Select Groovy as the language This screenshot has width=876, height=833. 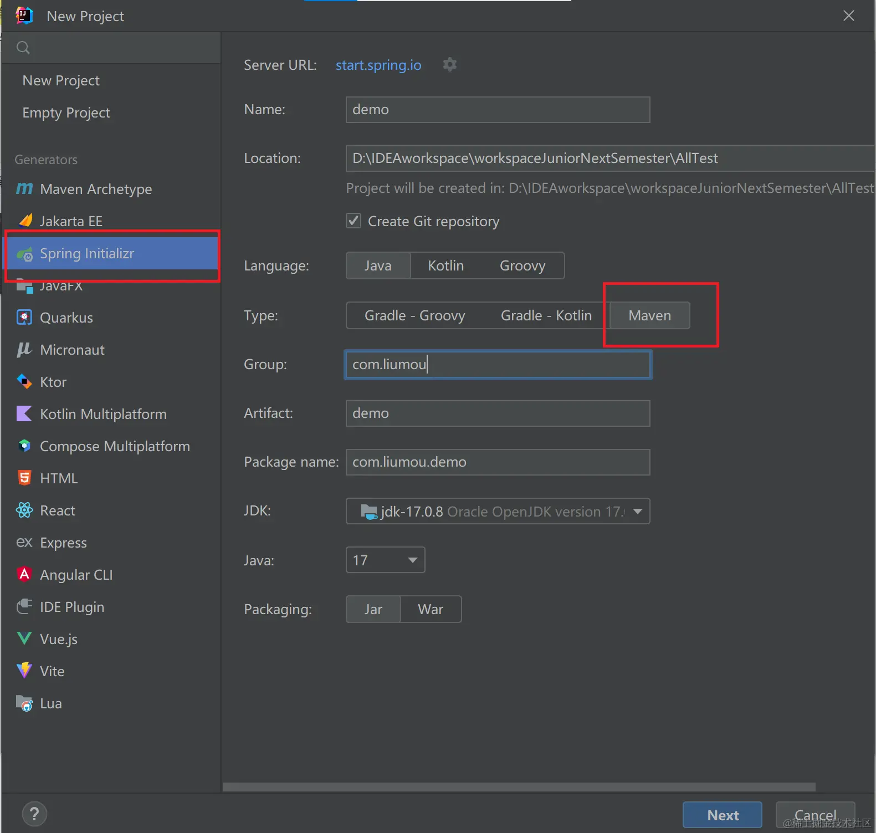pyautogui.click(x=522, y=265)
